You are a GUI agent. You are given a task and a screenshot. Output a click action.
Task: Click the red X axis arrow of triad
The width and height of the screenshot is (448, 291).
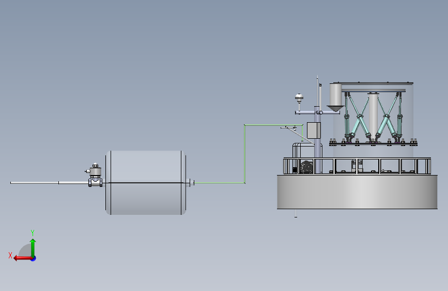pyautogui.click(x=22, y=258)
